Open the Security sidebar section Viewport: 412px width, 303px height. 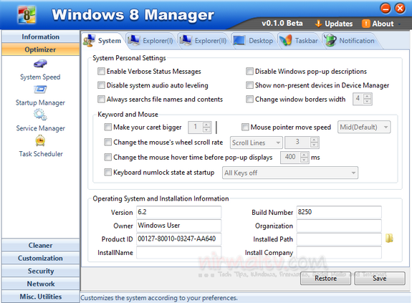tap(40, 271)
